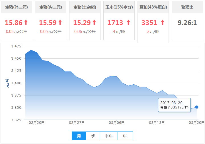Click the red up arrow beside 3351
The width and height of the screenshot is (205, 144).
click(163, 22)
